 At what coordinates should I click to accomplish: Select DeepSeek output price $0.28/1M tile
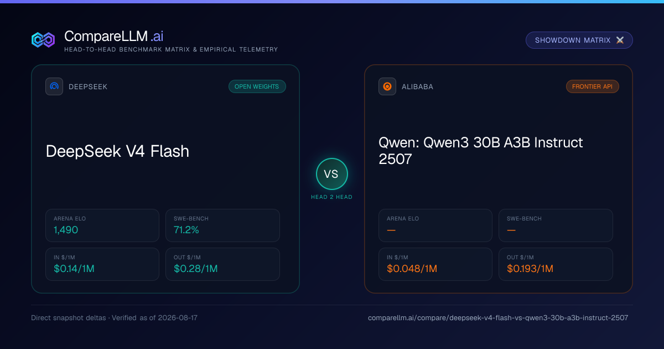(x=222, y=264)
